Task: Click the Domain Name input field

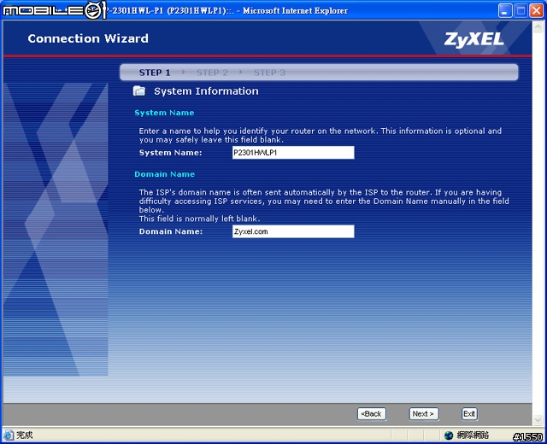Action: pyautogui.click(x=293, y=231)
